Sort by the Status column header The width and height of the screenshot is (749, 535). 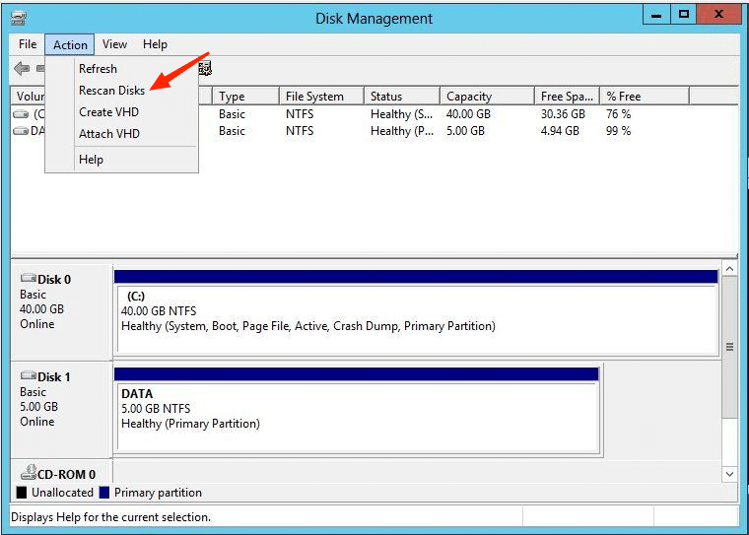402,97
